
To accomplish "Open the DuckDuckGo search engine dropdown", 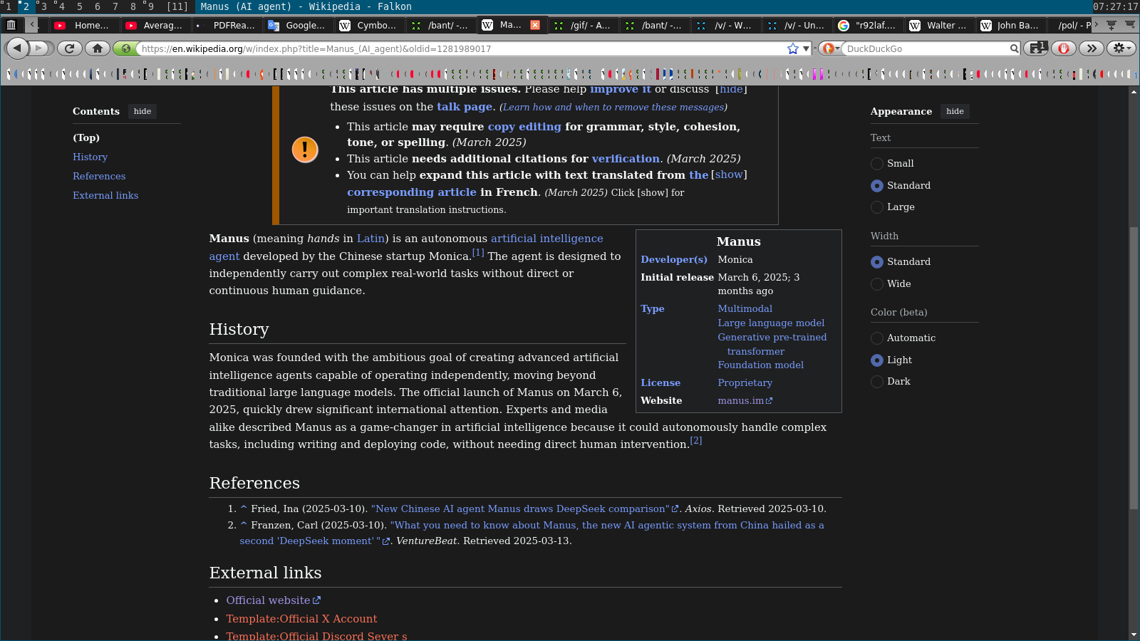I will point(831,48).
